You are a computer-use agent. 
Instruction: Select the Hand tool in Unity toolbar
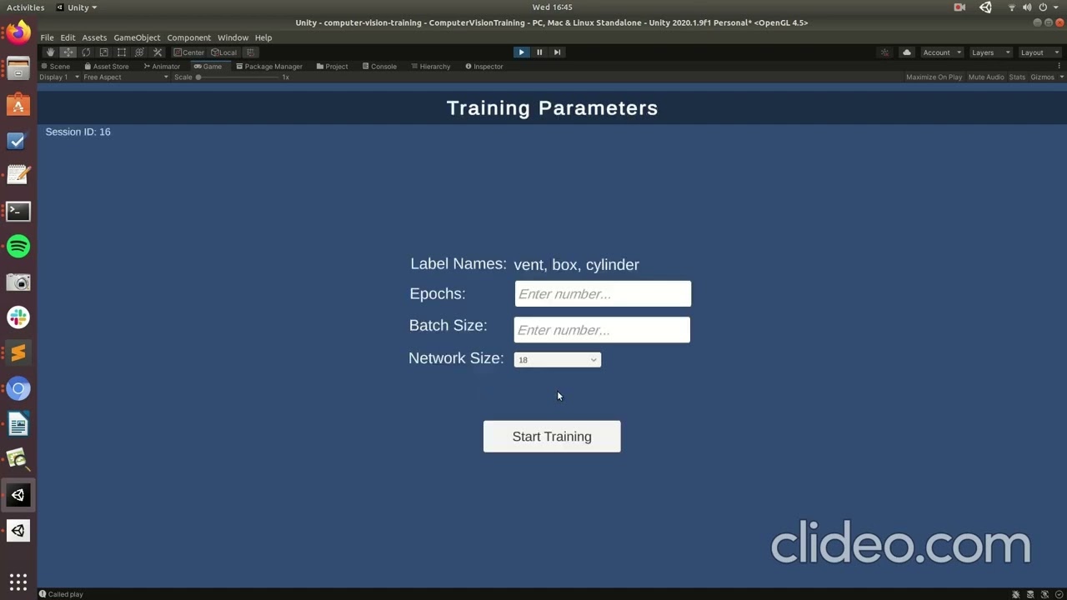tap(50, 52)
